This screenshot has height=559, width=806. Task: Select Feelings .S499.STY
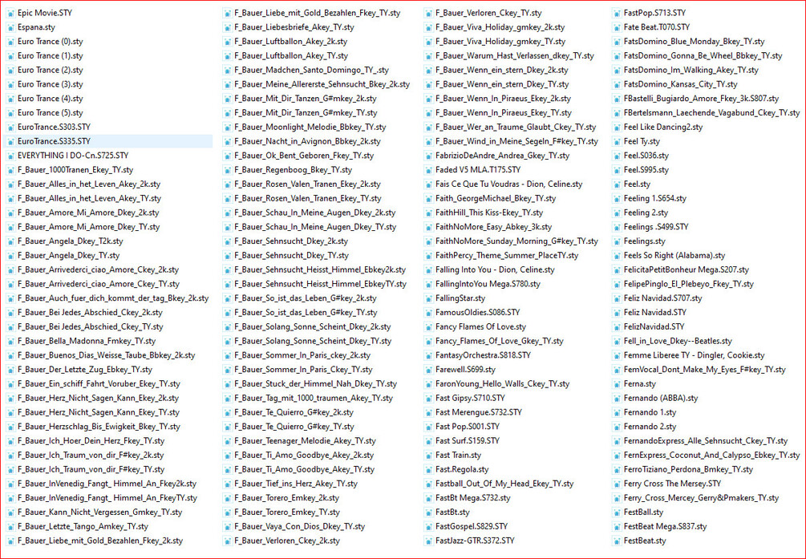[x=656, y=227]
